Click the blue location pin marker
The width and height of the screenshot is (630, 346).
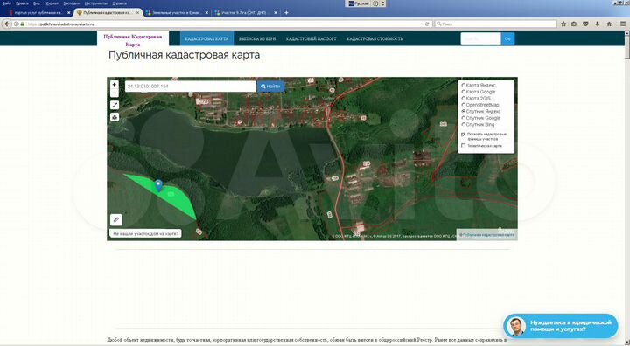pos(158,185)
